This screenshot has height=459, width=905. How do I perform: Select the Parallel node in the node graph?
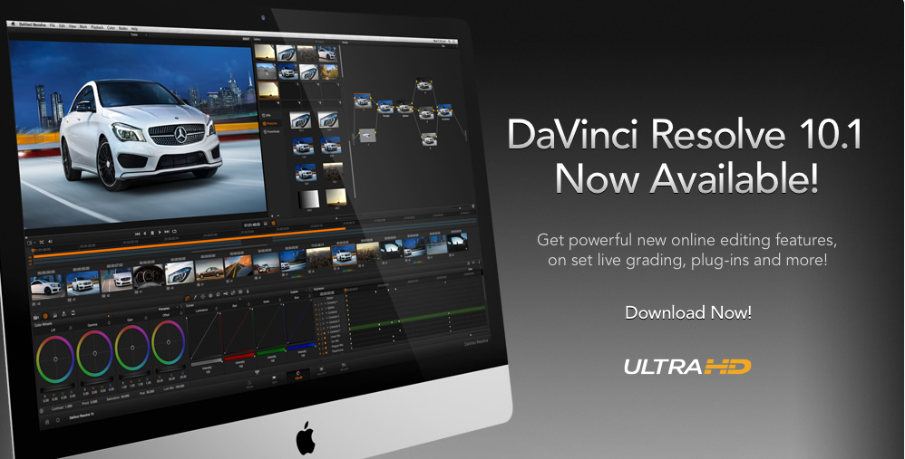point(385,107)
